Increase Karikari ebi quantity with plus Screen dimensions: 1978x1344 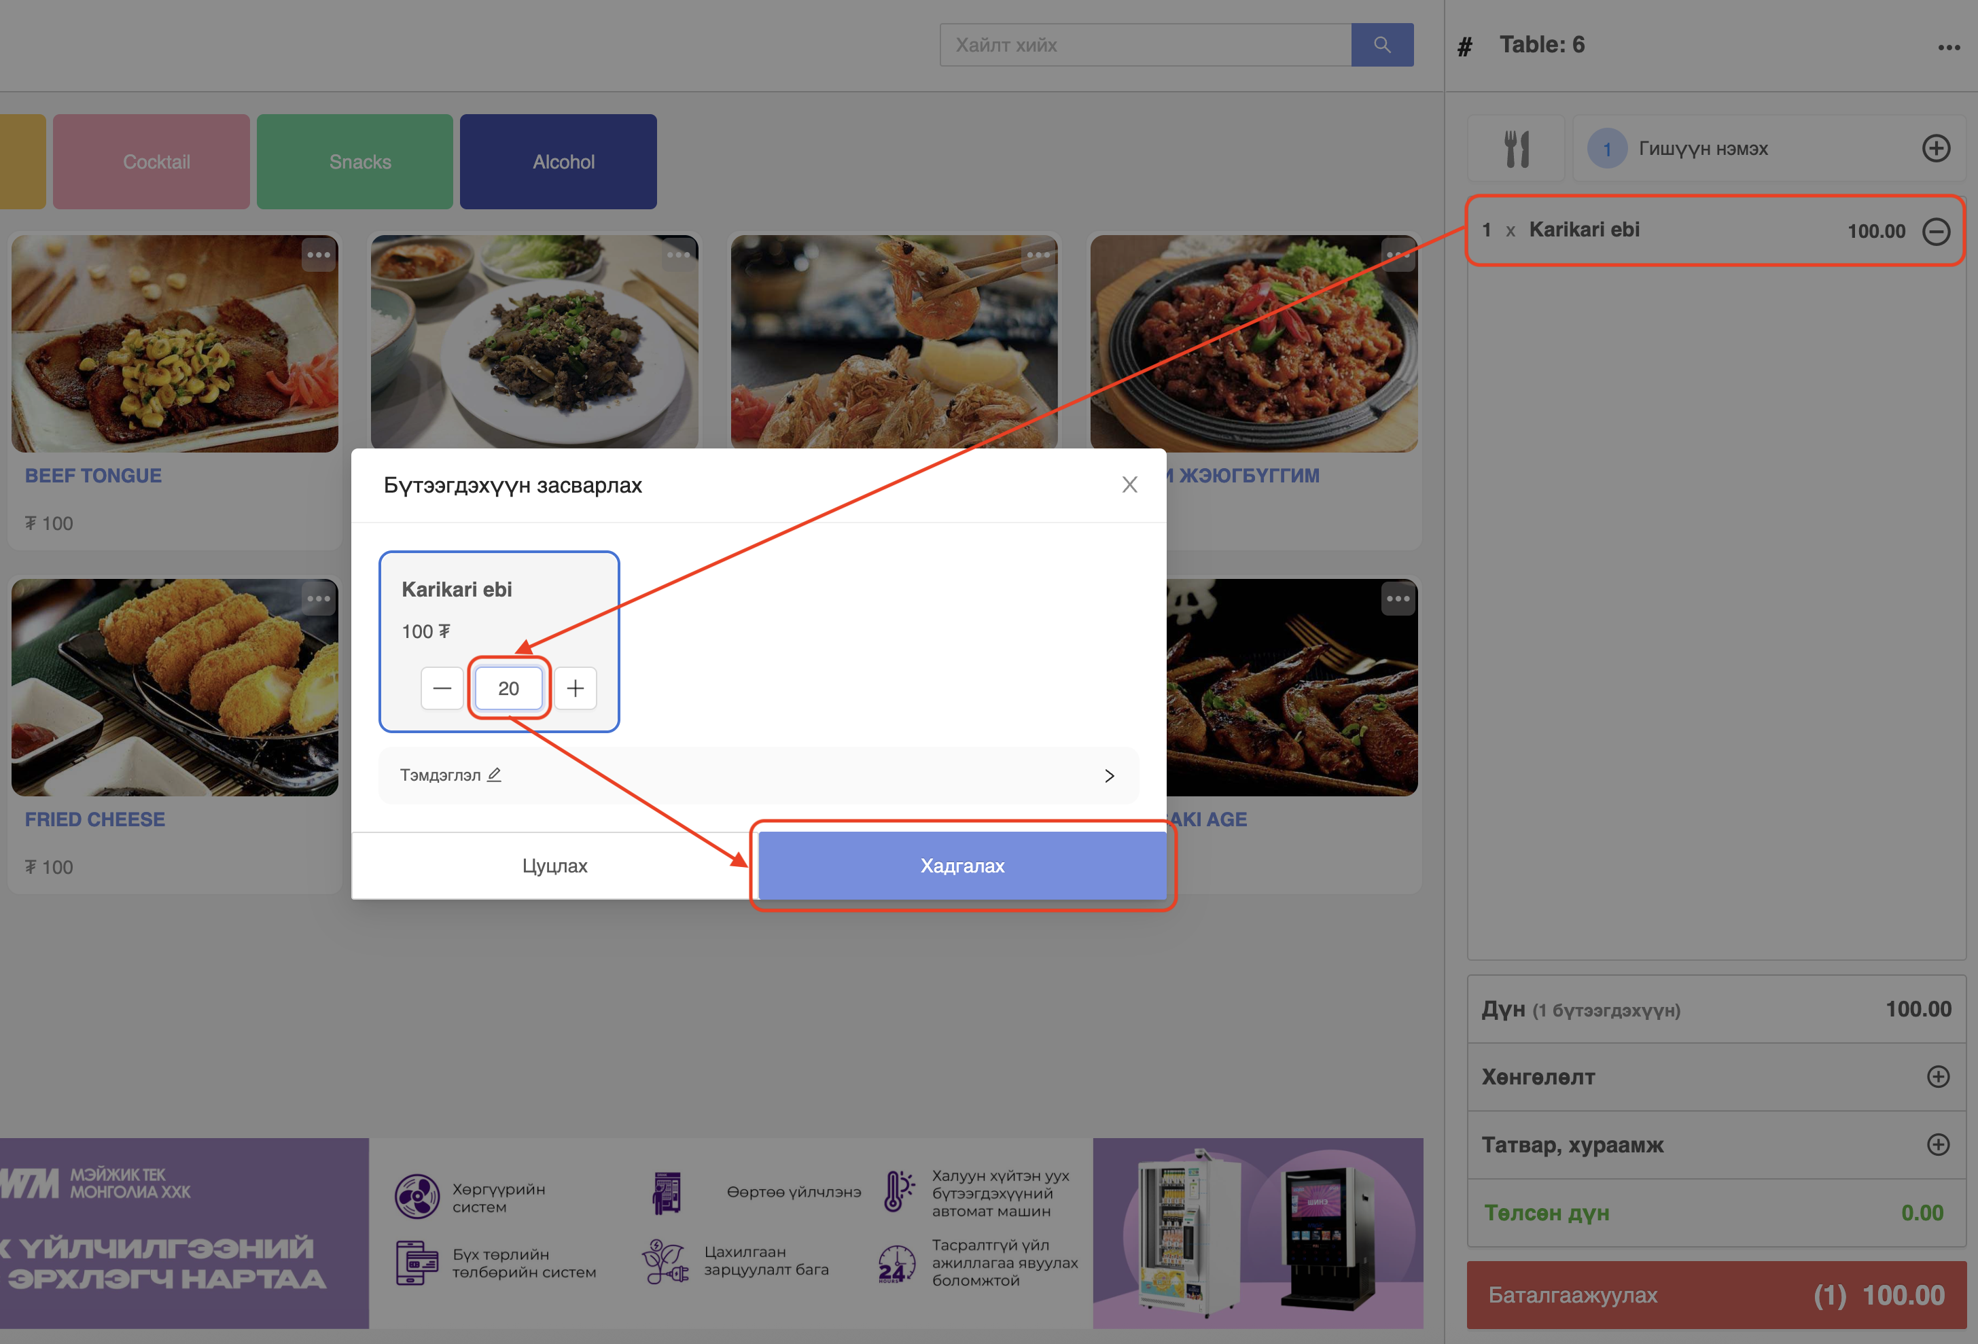[x=576, y=688]
